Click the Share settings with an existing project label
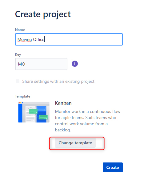The height and width of the screenshot is (180, 148). pos(58,81)
